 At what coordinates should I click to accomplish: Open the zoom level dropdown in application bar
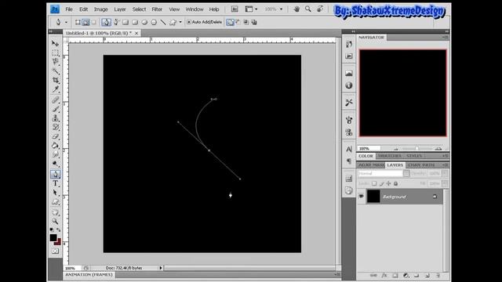[281, 9]
